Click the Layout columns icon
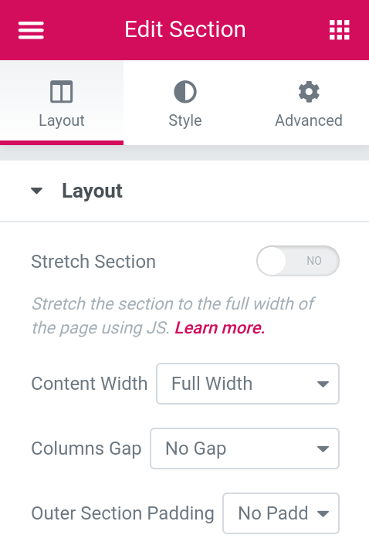 (x=62, y=92)
